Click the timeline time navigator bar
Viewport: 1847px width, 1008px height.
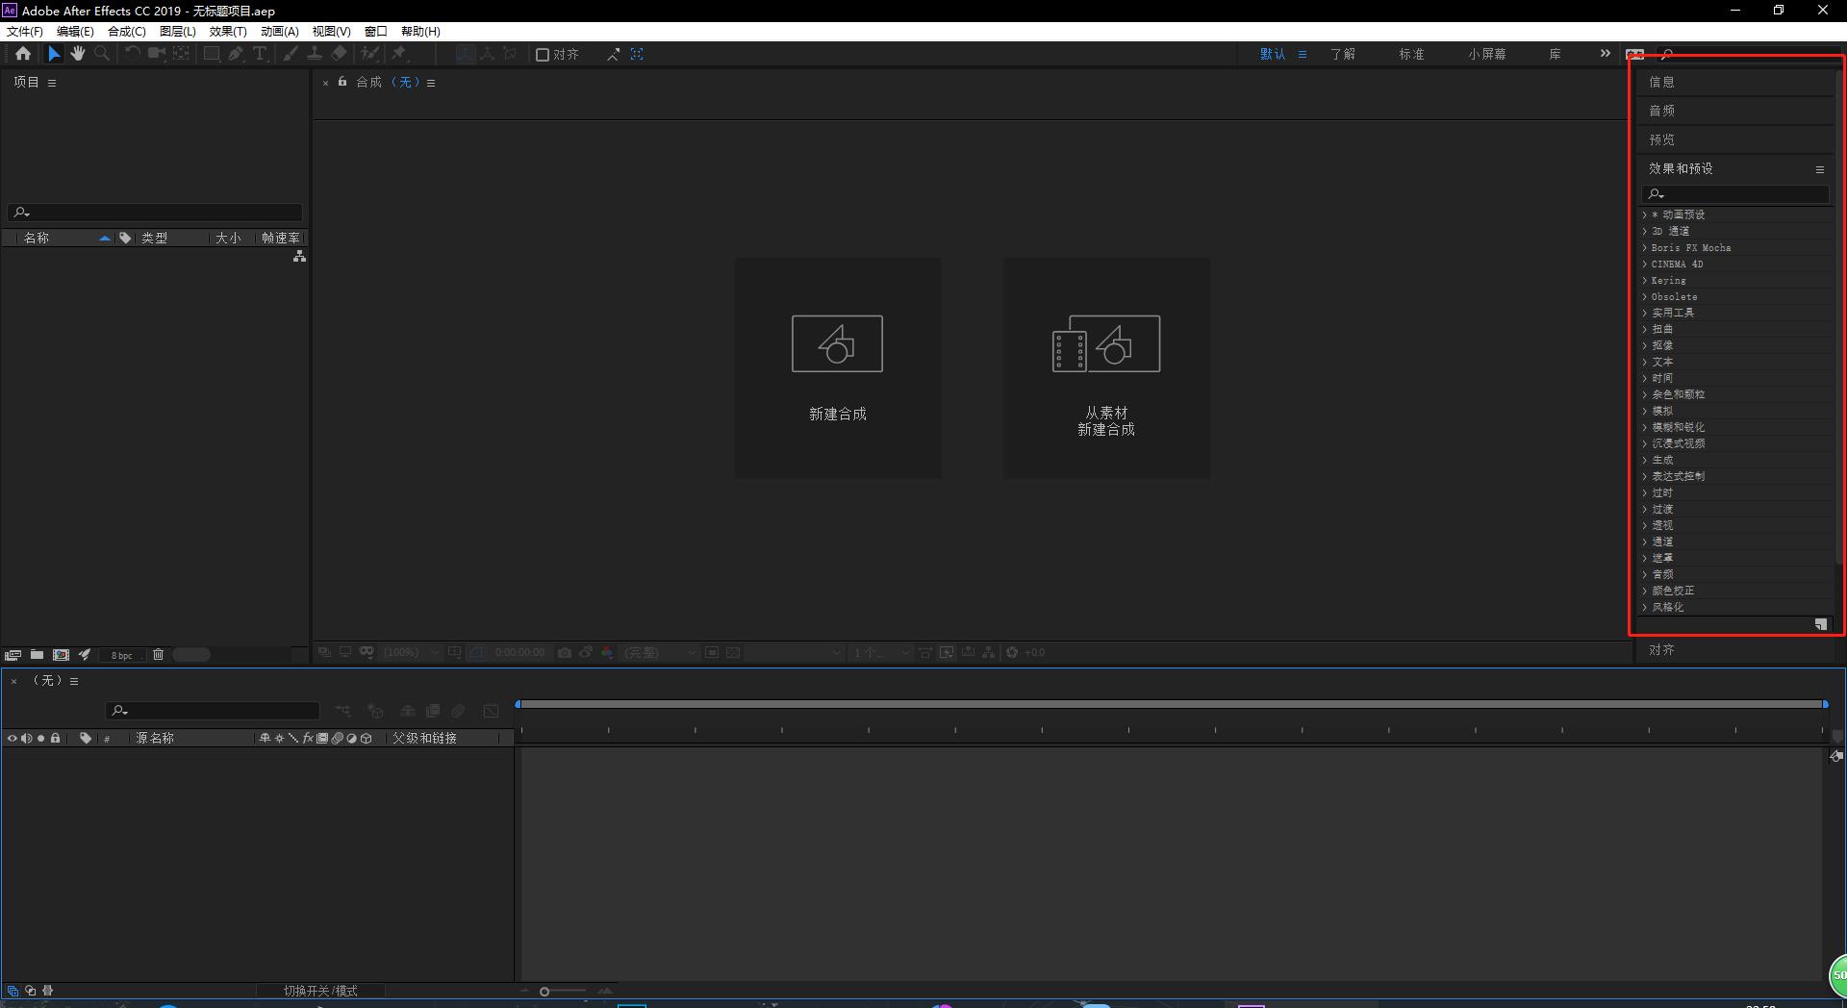[x=1171, y=704]
